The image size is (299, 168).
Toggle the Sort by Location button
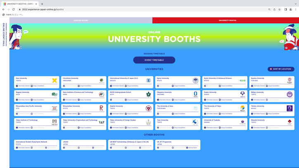click(281, 69)
